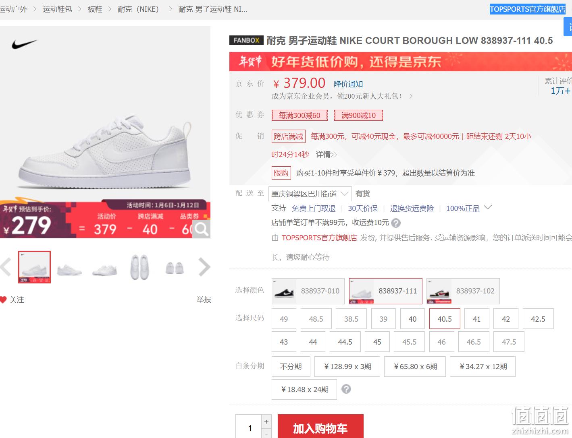Increase quantity with the plus stepper

(x=266, y=421)
